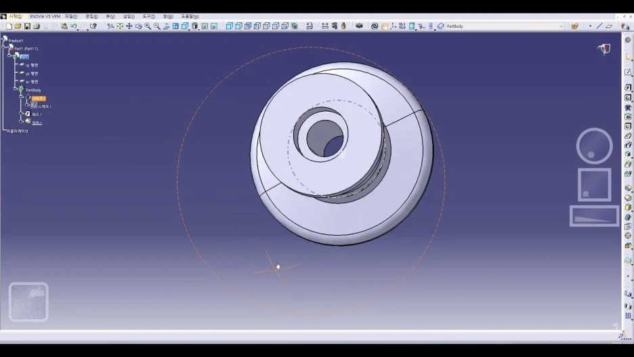Collapse the highlighted shaft feature node

[x=22, y=97]
